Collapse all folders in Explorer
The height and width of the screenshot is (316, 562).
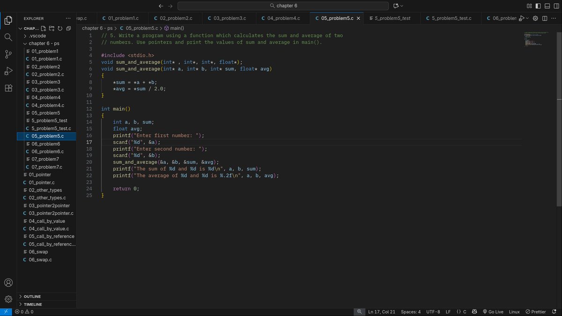click(x=68, y=28)
